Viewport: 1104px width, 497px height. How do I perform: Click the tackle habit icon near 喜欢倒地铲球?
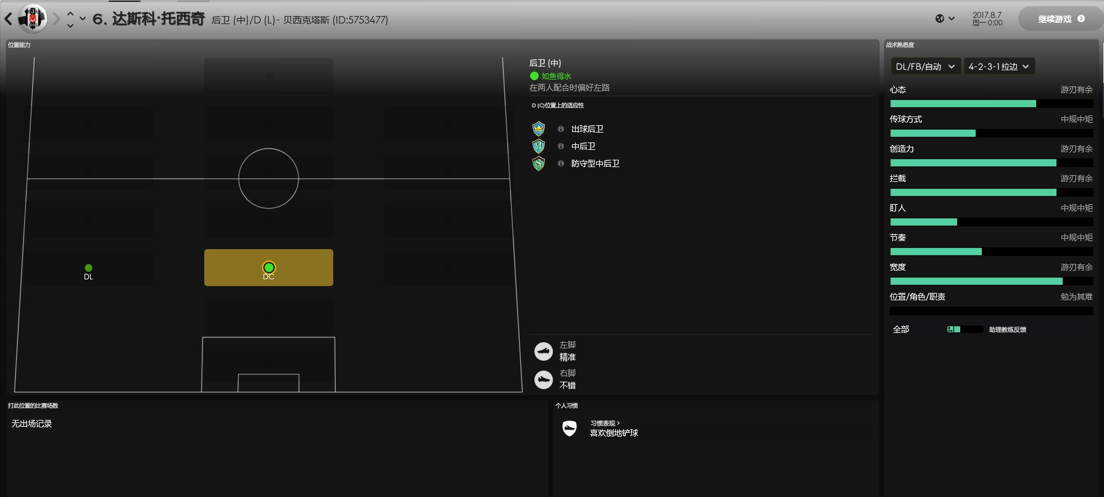click(570, 428)
